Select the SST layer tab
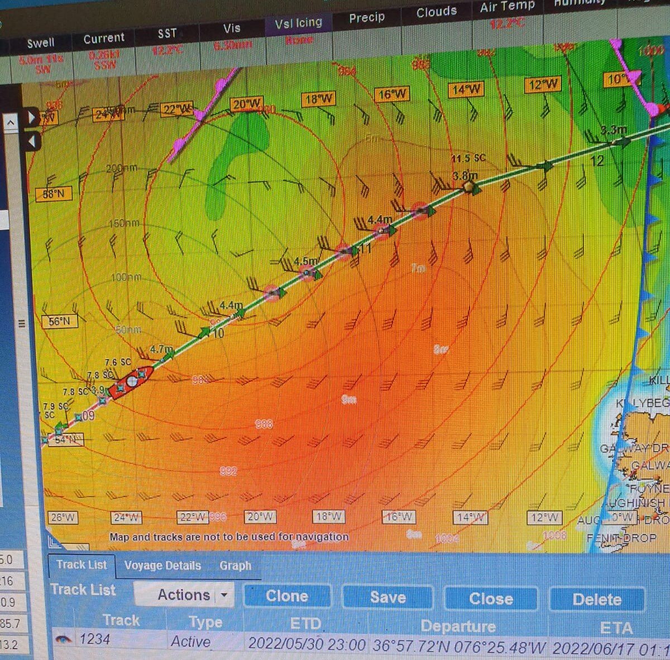Image resolution: width=670 pixels, height=660 pixels. pos(167,34)
